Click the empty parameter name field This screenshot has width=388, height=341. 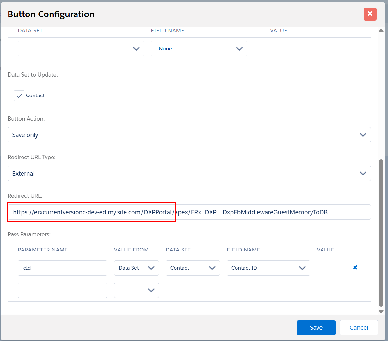pos(62,290)
